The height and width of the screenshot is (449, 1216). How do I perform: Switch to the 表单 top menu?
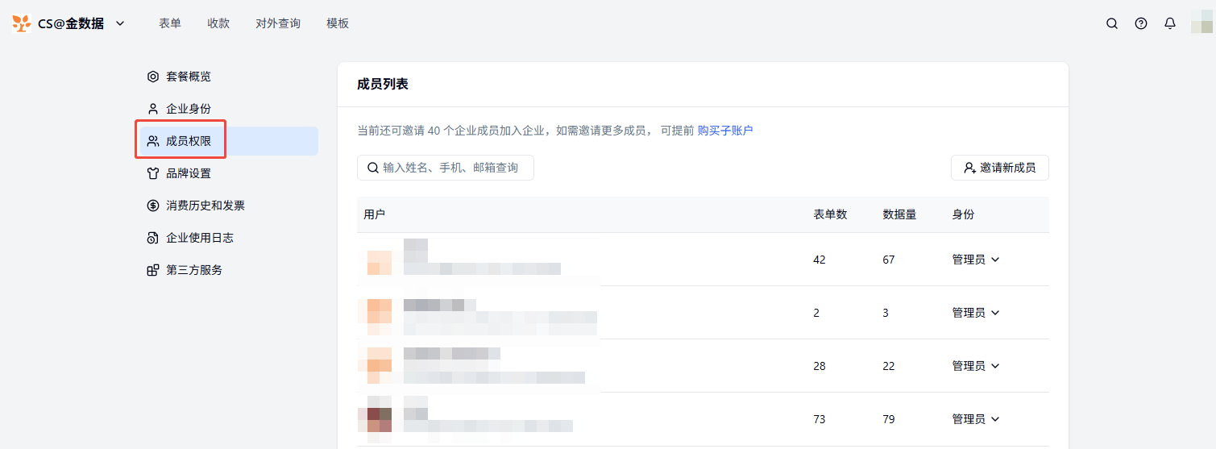click(170, 23)
